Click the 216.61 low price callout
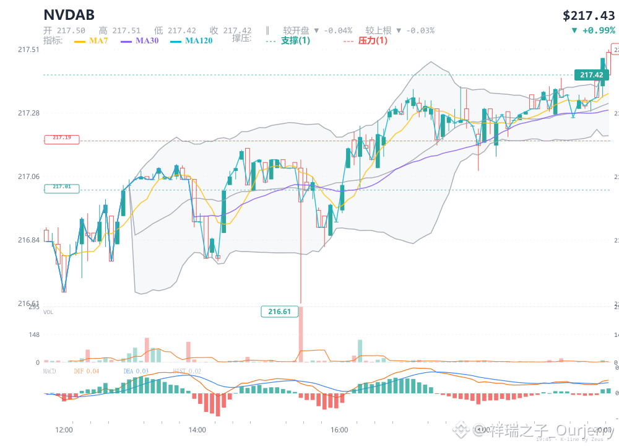 tap(280, 312)
